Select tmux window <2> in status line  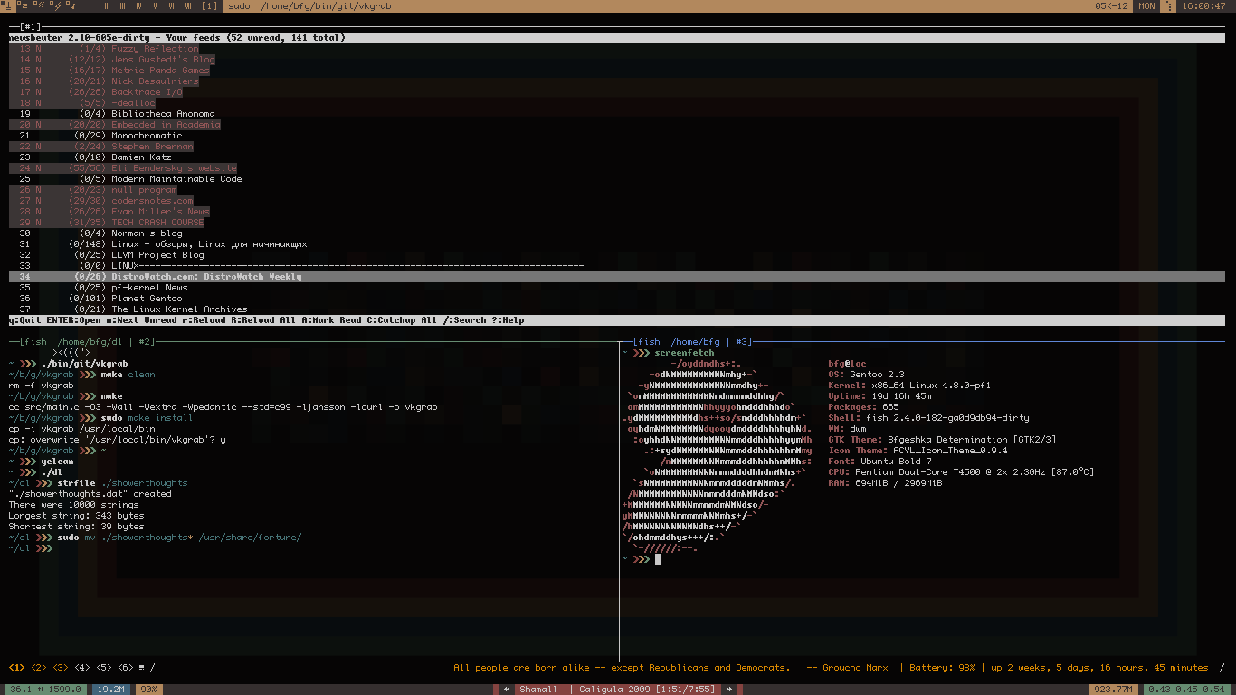click(39, 668)
